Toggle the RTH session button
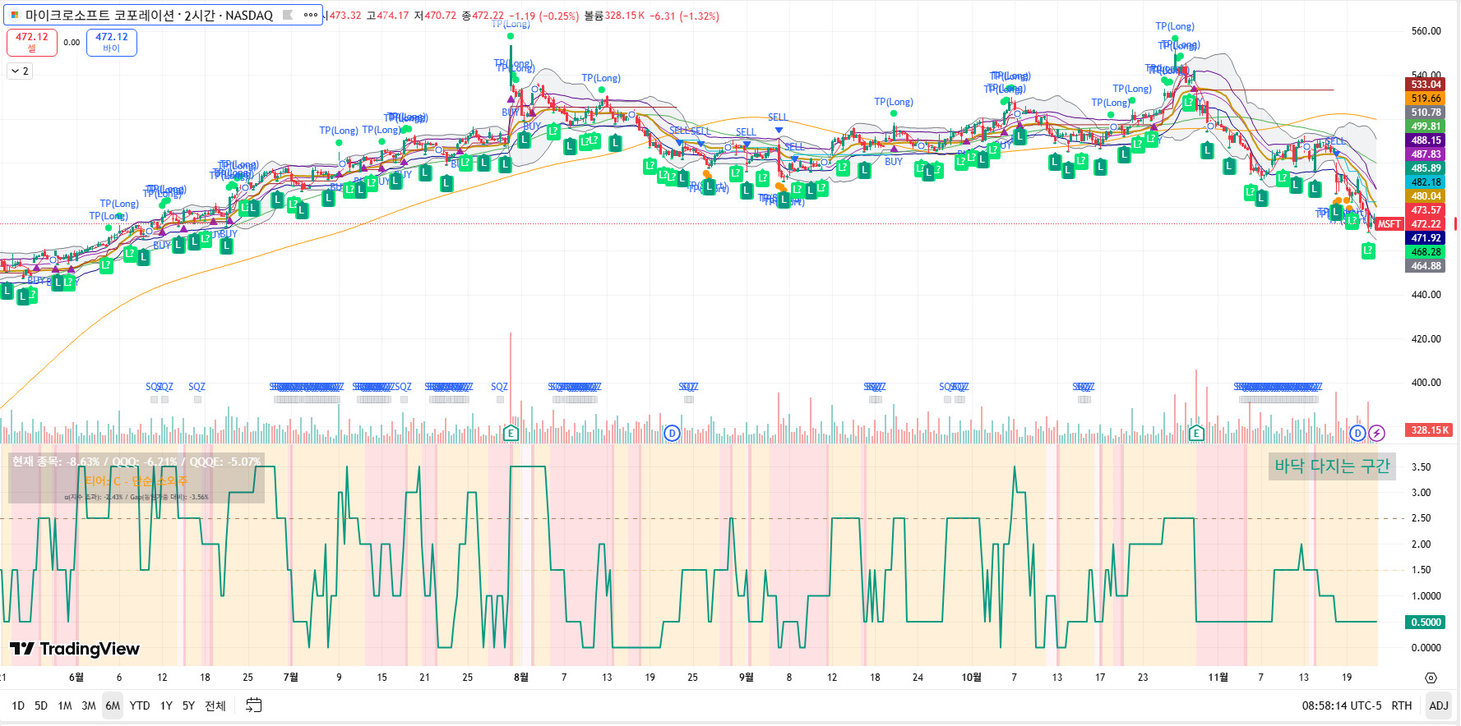 [x=1402, y=705]
